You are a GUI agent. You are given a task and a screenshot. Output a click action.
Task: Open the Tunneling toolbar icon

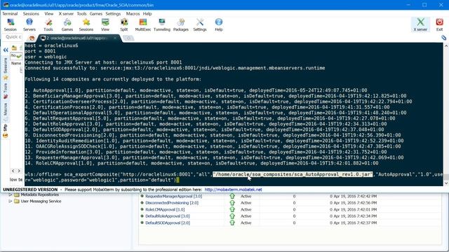(x=162, y=24)
